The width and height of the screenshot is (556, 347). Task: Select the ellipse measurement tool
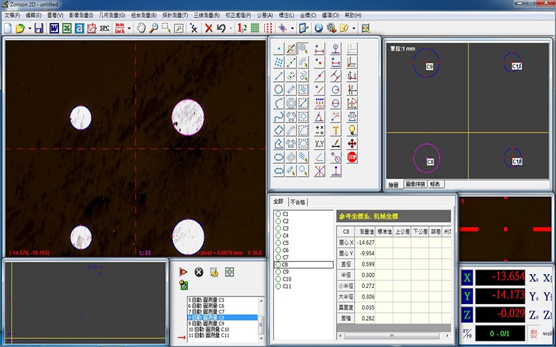point(279,158)
